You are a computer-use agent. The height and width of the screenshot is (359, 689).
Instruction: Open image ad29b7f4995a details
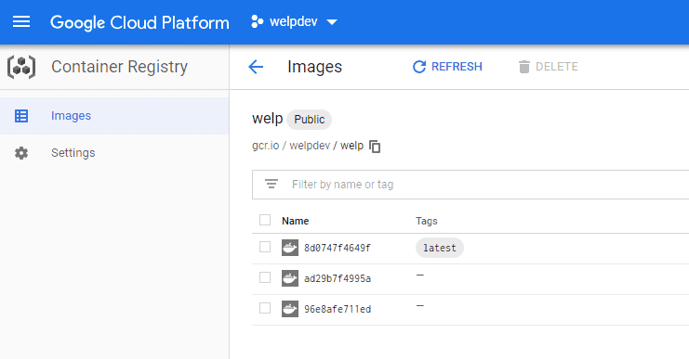338,279
